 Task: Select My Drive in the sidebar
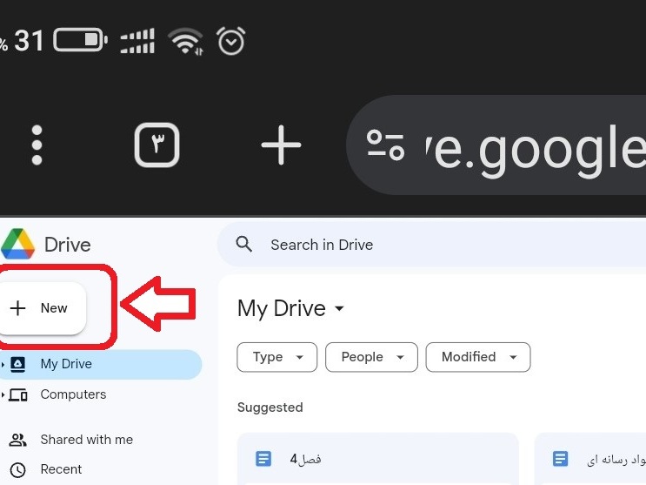(x=101, y=364)
